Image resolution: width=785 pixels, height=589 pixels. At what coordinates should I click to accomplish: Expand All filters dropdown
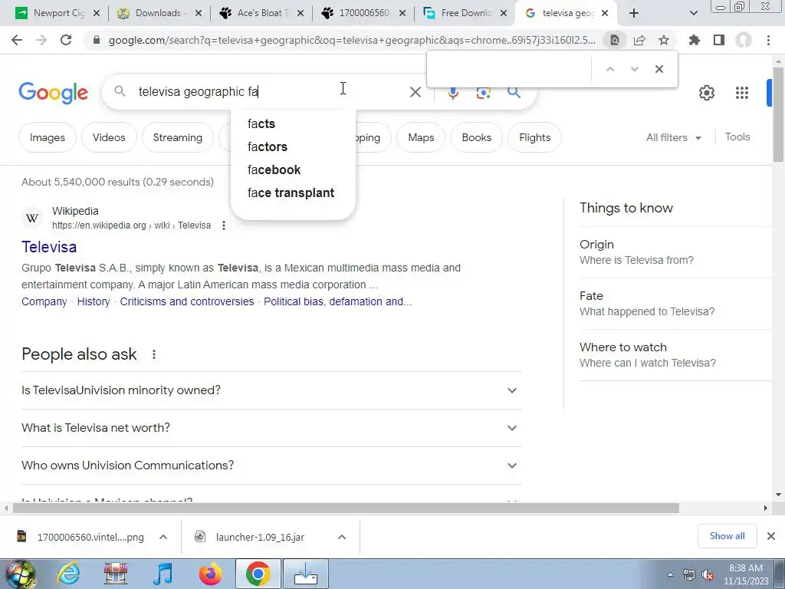tap(673, 137)
